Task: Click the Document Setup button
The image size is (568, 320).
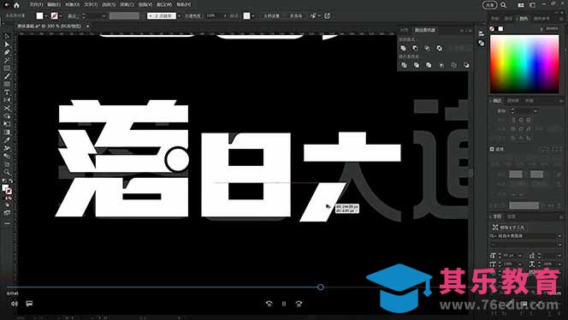Action: (271, 16)
